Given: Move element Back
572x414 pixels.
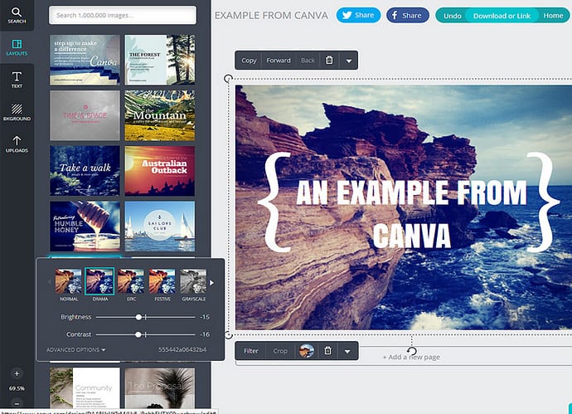Looking at the screenshot, I should (308, 61).
